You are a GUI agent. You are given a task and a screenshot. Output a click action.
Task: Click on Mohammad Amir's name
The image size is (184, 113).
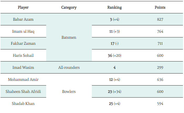coord(23,80)
